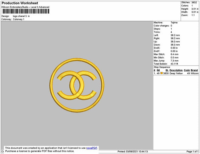Screen dimensions: 200x154
Task: Click 'Wilcom EmbroideryStudio – Level 3 Advanced' text
Action: (25, 7)
